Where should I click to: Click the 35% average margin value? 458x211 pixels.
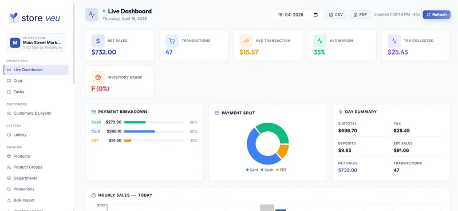click(319, 52)
